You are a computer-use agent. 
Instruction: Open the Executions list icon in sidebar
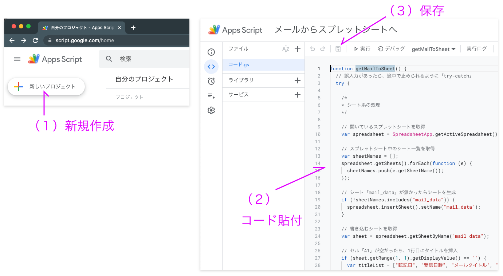[x=211, y=96]
